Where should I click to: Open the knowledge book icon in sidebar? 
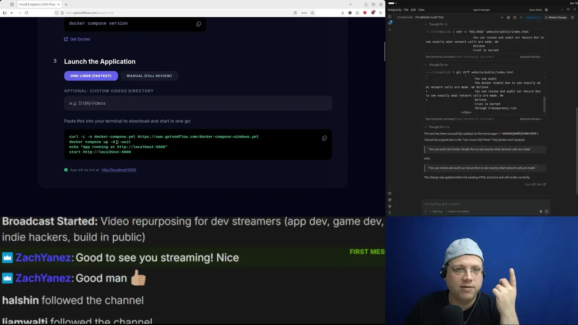[x=390, y=193]
